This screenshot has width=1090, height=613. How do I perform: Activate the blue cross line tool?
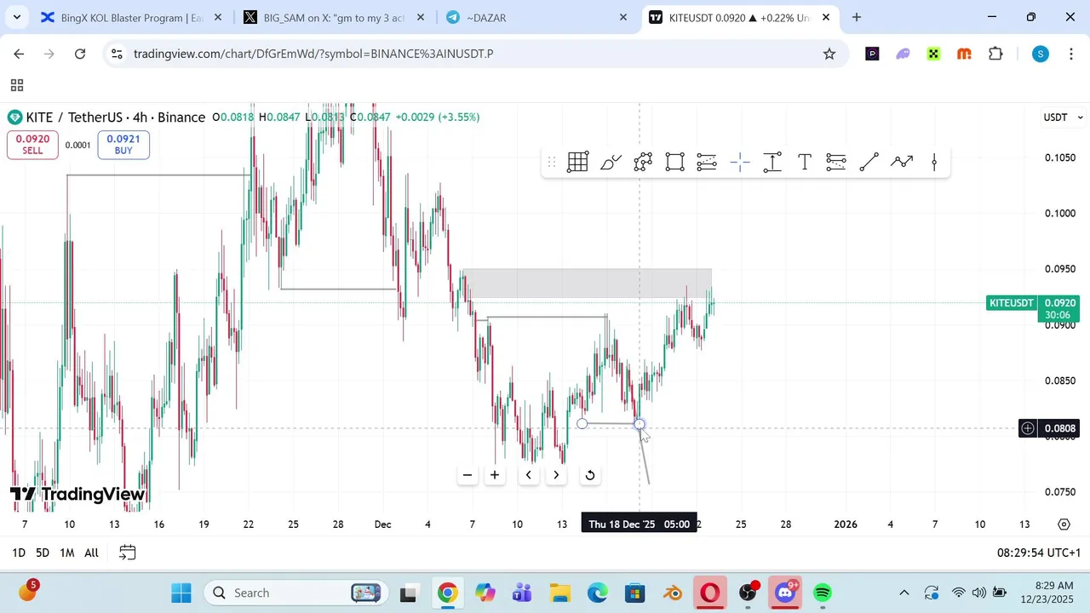(740, 162)
